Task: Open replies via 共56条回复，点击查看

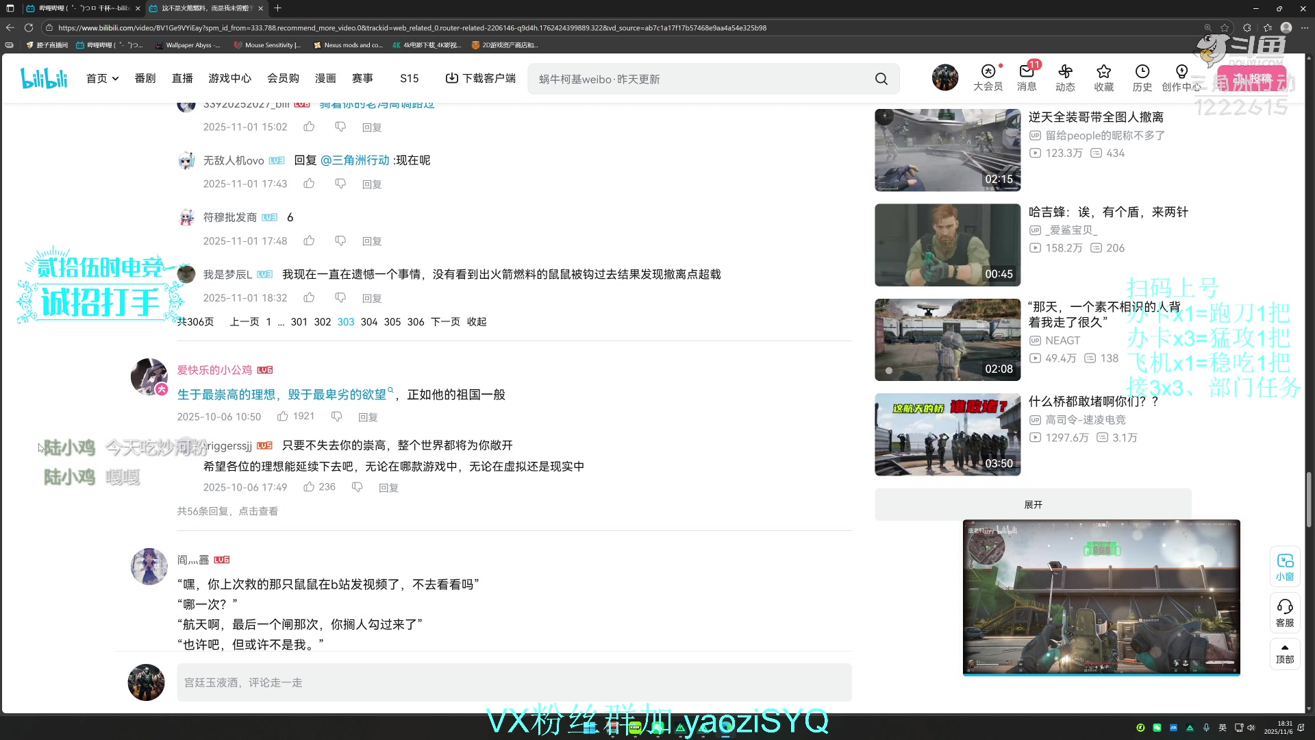Action: 227,510
